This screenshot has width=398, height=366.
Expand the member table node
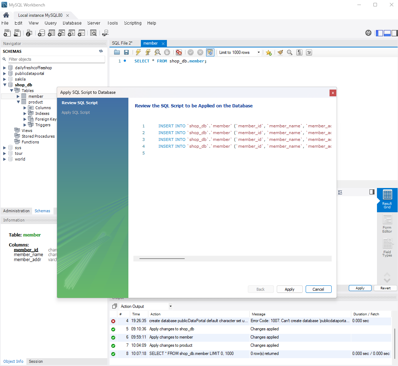coord(18,96)
